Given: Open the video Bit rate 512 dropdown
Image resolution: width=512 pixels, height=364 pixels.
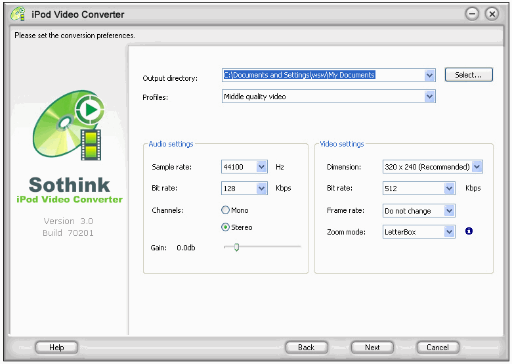Looking at the screenshot, I should tap(449, 188).
